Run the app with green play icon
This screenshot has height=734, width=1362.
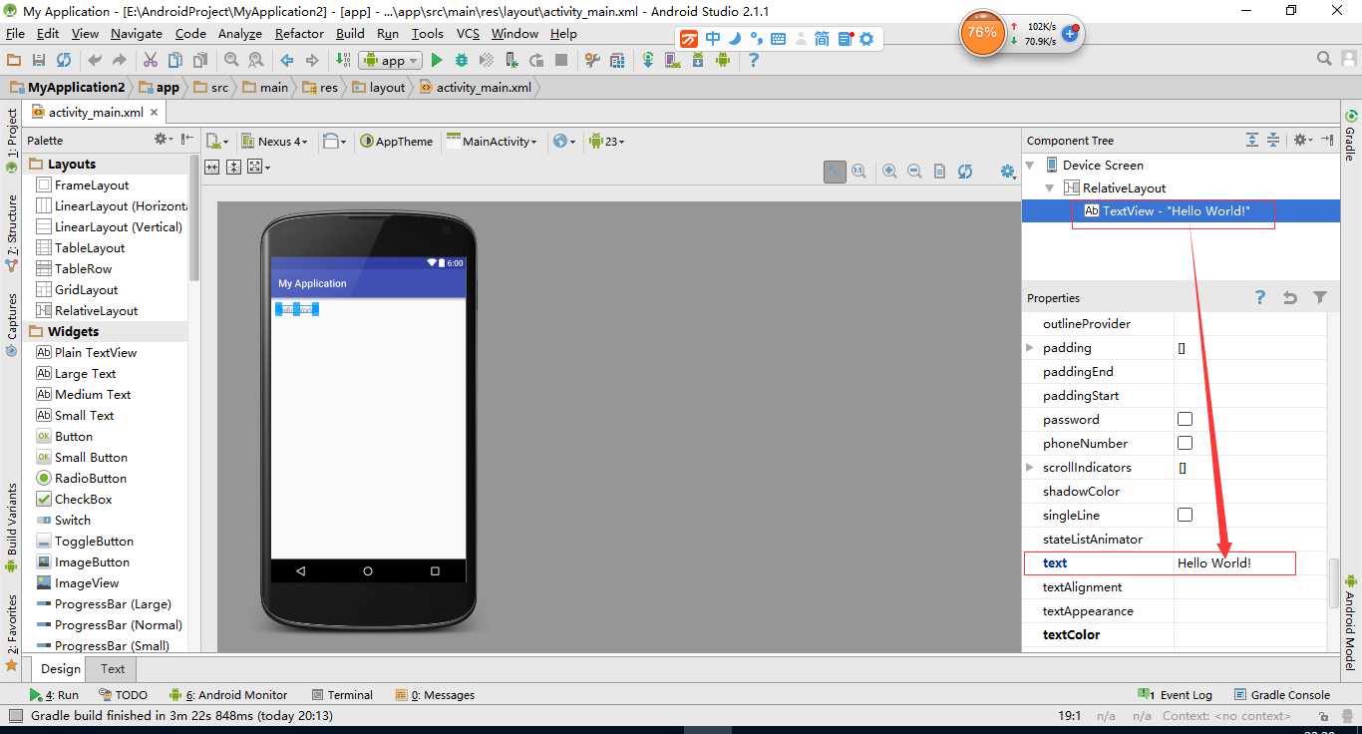click(x=436, y=60)
